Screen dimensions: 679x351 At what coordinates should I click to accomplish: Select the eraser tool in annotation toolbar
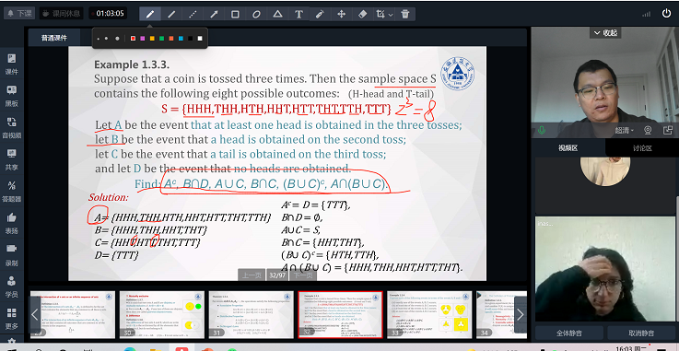(362, 14)
